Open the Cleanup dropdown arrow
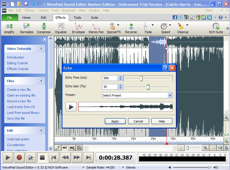 point(187,25)
